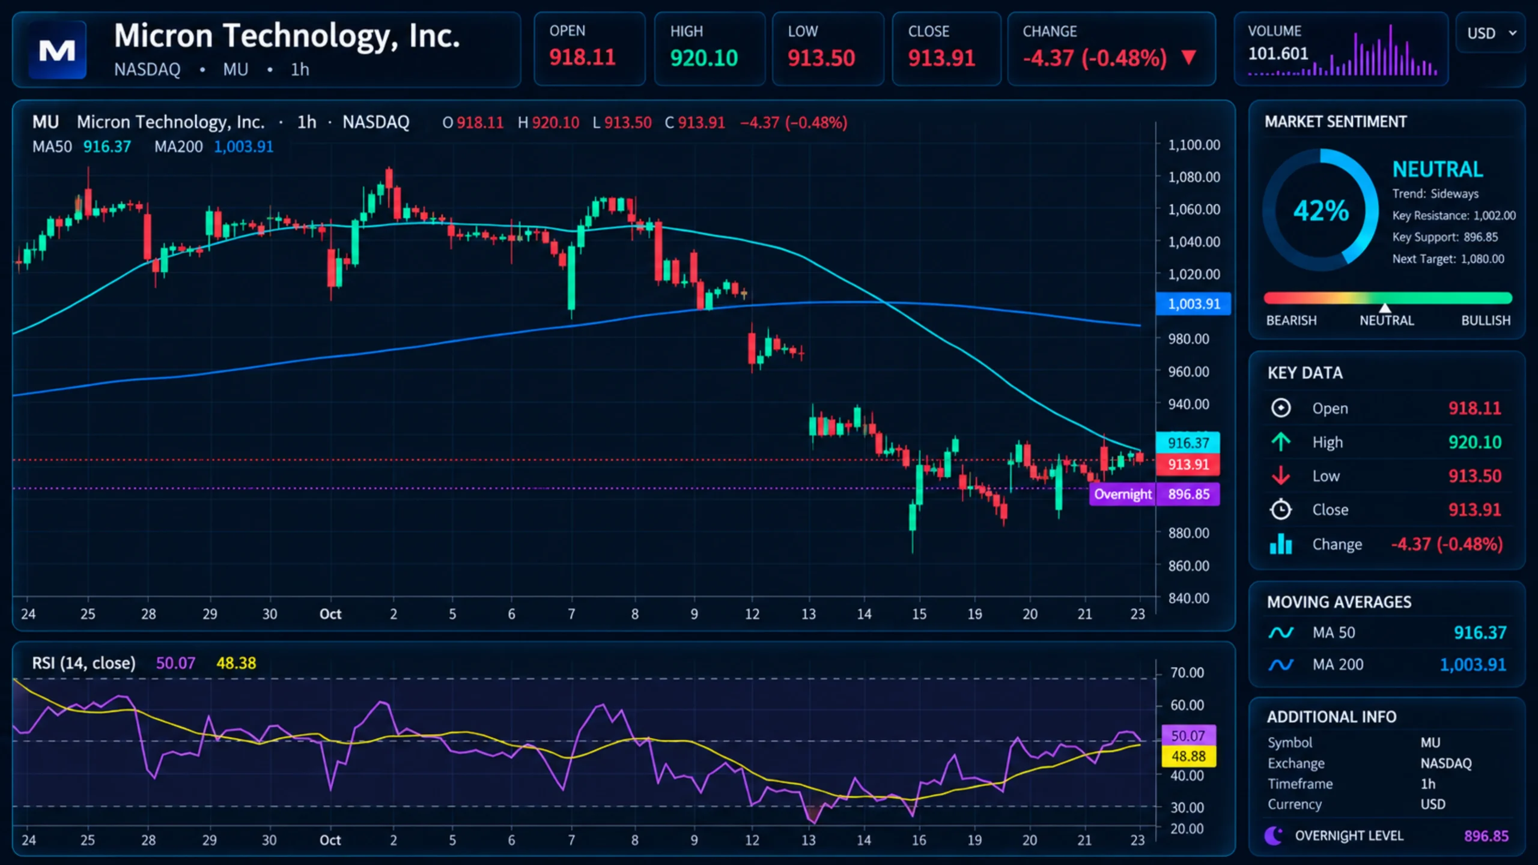Image resolution: width=1538 pixels, height=865 pixels.
Task: Click the 1h timeframe label in chart header
Action: point(306,122)
